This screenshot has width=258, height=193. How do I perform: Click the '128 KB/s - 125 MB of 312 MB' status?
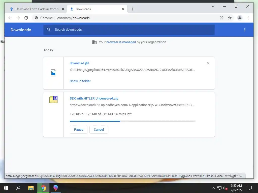tap(101, 114)
